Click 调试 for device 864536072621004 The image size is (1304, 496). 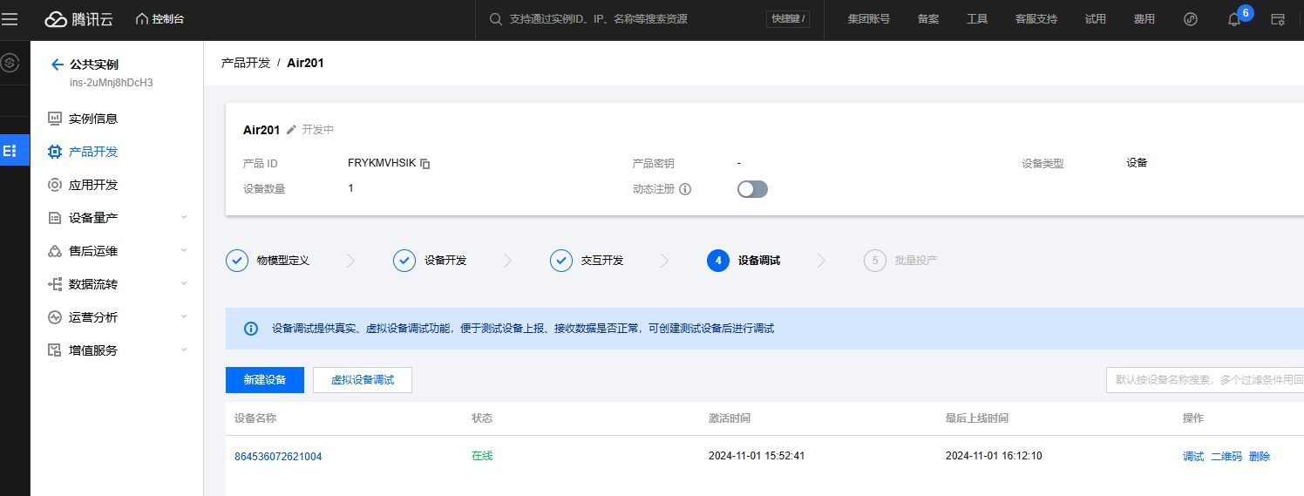[1193, 457]
